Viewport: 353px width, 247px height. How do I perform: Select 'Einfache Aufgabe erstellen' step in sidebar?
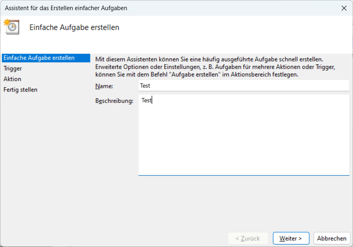tap(39, 58)
